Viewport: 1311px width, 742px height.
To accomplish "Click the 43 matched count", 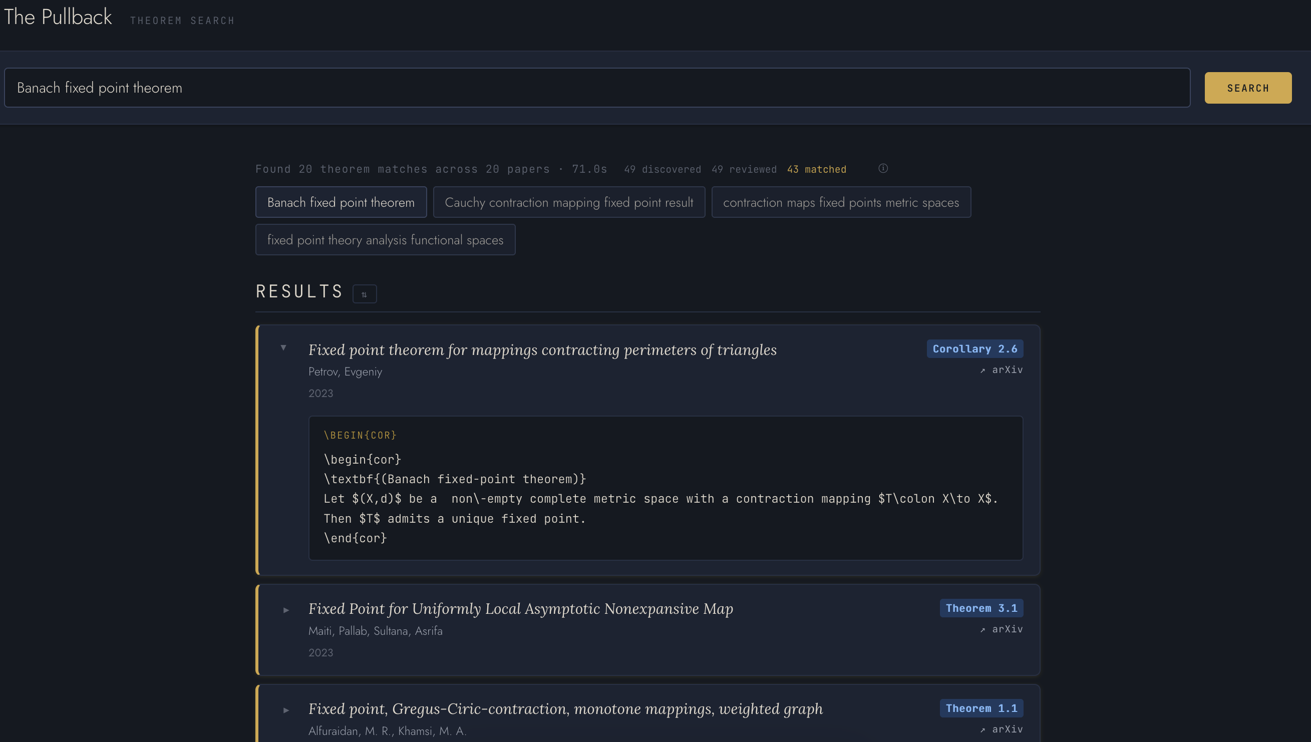I will pos(816,169).
